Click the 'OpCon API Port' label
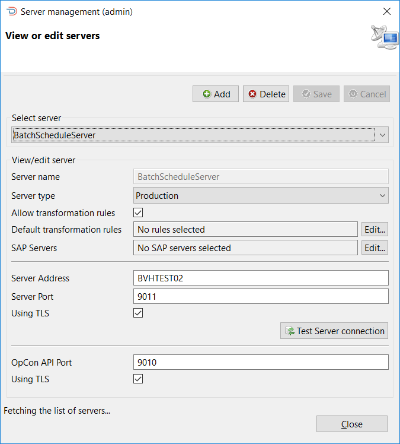 click(x=41, y=363)
